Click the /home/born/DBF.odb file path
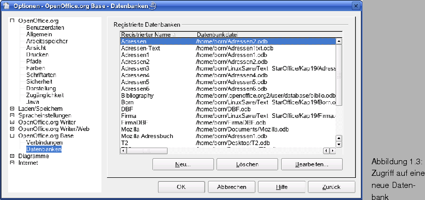This screenshot has height=200, width=425. [x=223, y=109]
